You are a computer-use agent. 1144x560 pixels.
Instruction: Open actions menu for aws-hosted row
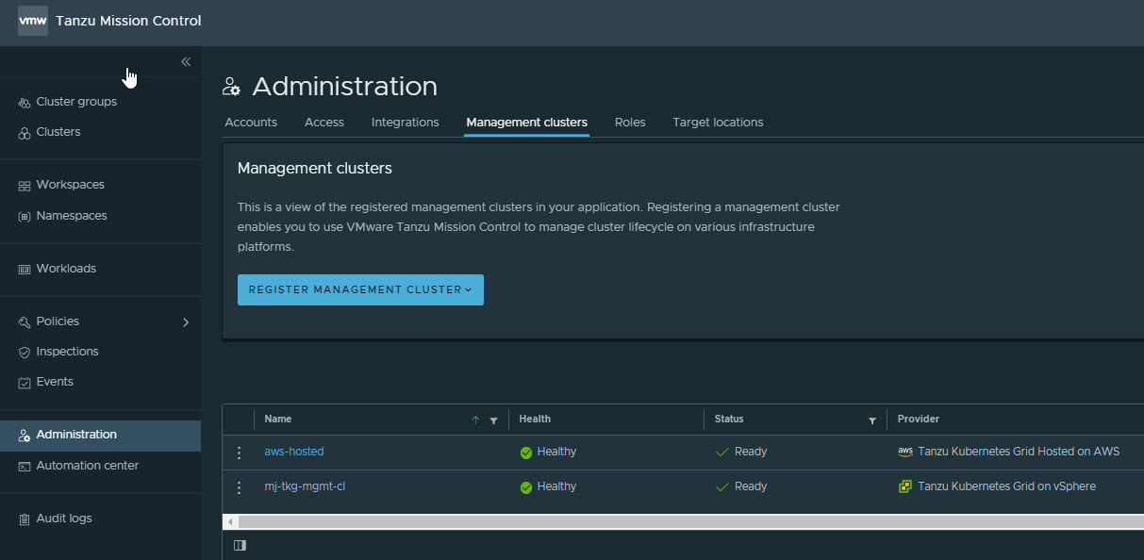239,453
